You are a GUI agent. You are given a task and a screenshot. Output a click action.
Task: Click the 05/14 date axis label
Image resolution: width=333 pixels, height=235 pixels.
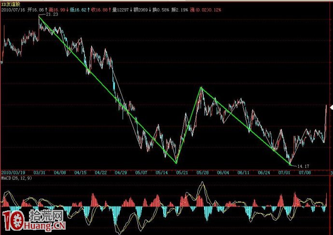[162, 173]
